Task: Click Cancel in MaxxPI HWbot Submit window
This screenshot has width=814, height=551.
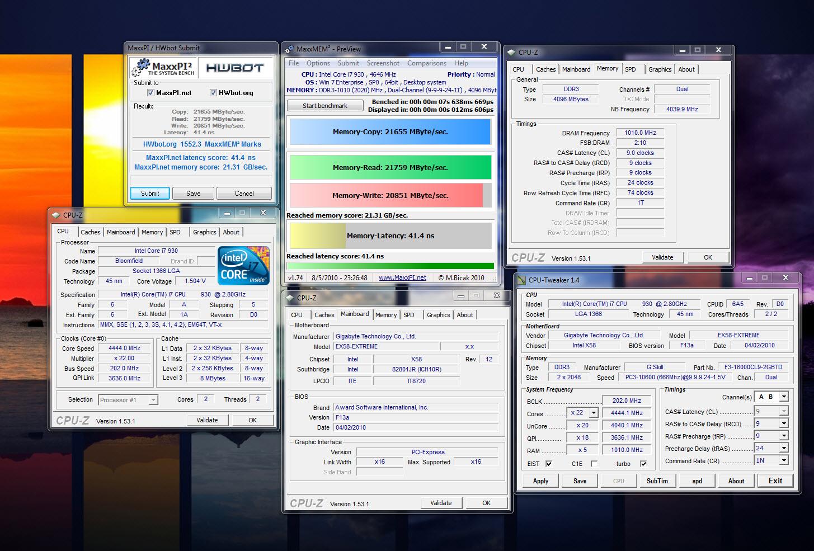Action: (x=244, y=194)
